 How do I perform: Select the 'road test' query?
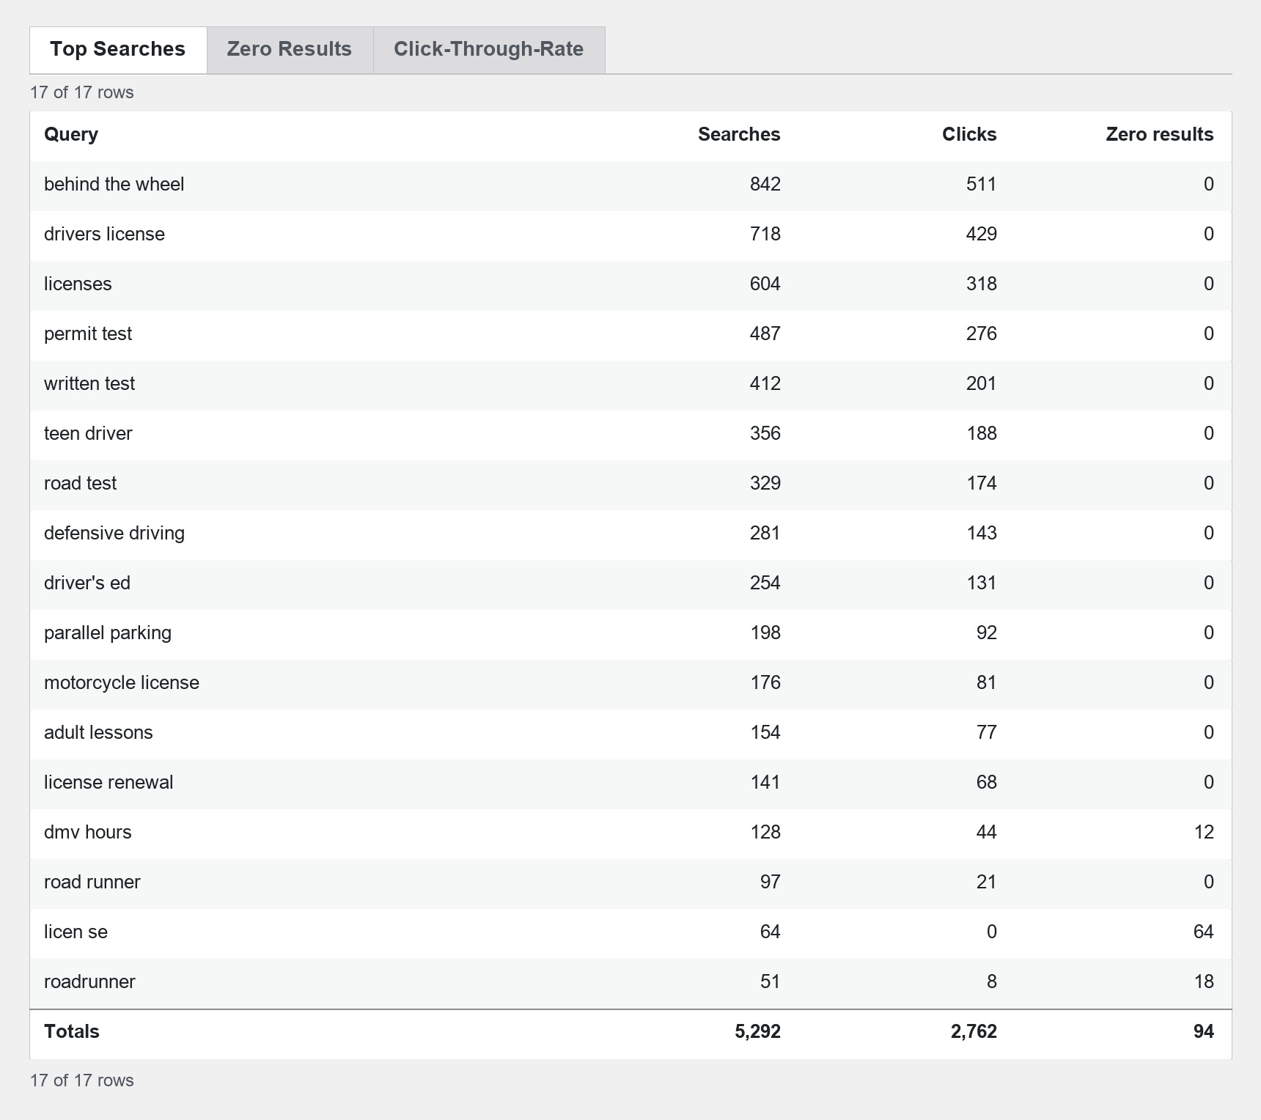(80, 484)
